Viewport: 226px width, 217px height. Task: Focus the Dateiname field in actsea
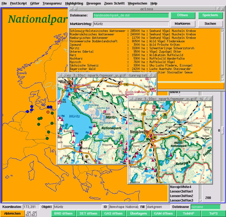(x=131, y=15)
